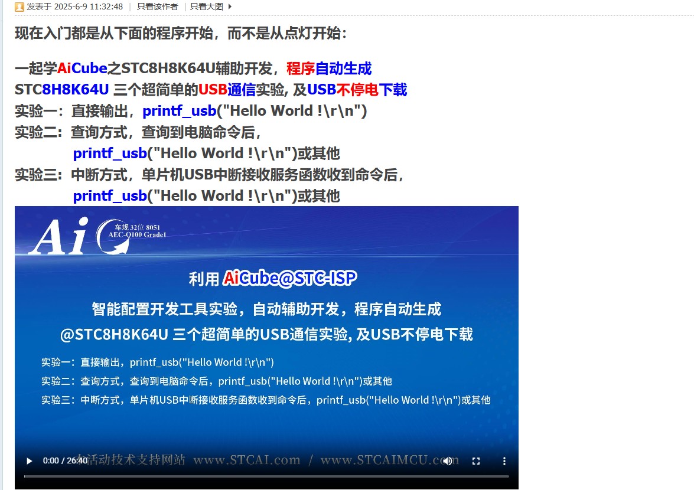Click the red AiCube text in the post
This screenshot has width=694, height=490.
[x=82, y=68]
